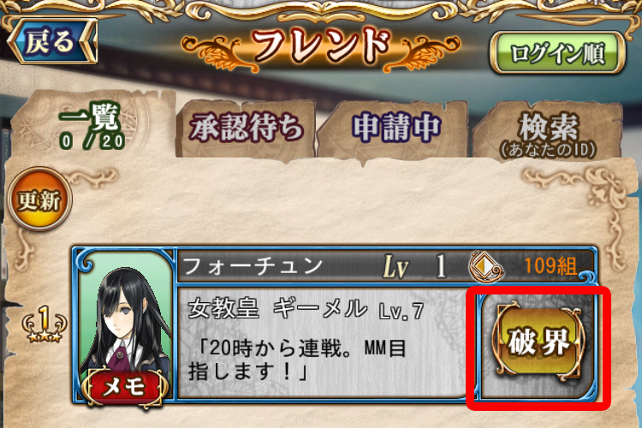Switch to the 承認待ち tab
The height and width of the screenshot is (428, 642).
coord(247,128)
